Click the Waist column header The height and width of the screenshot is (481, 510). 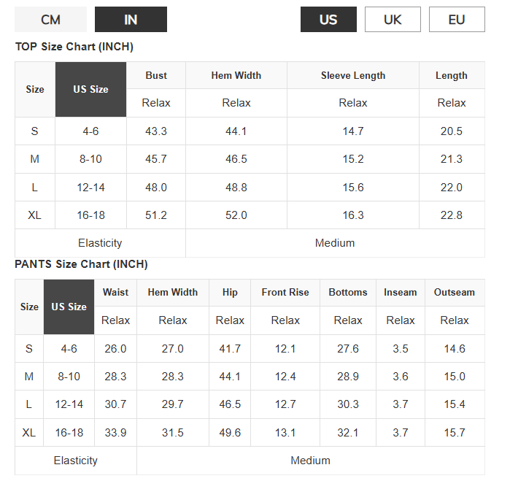(x=115, y=292)
